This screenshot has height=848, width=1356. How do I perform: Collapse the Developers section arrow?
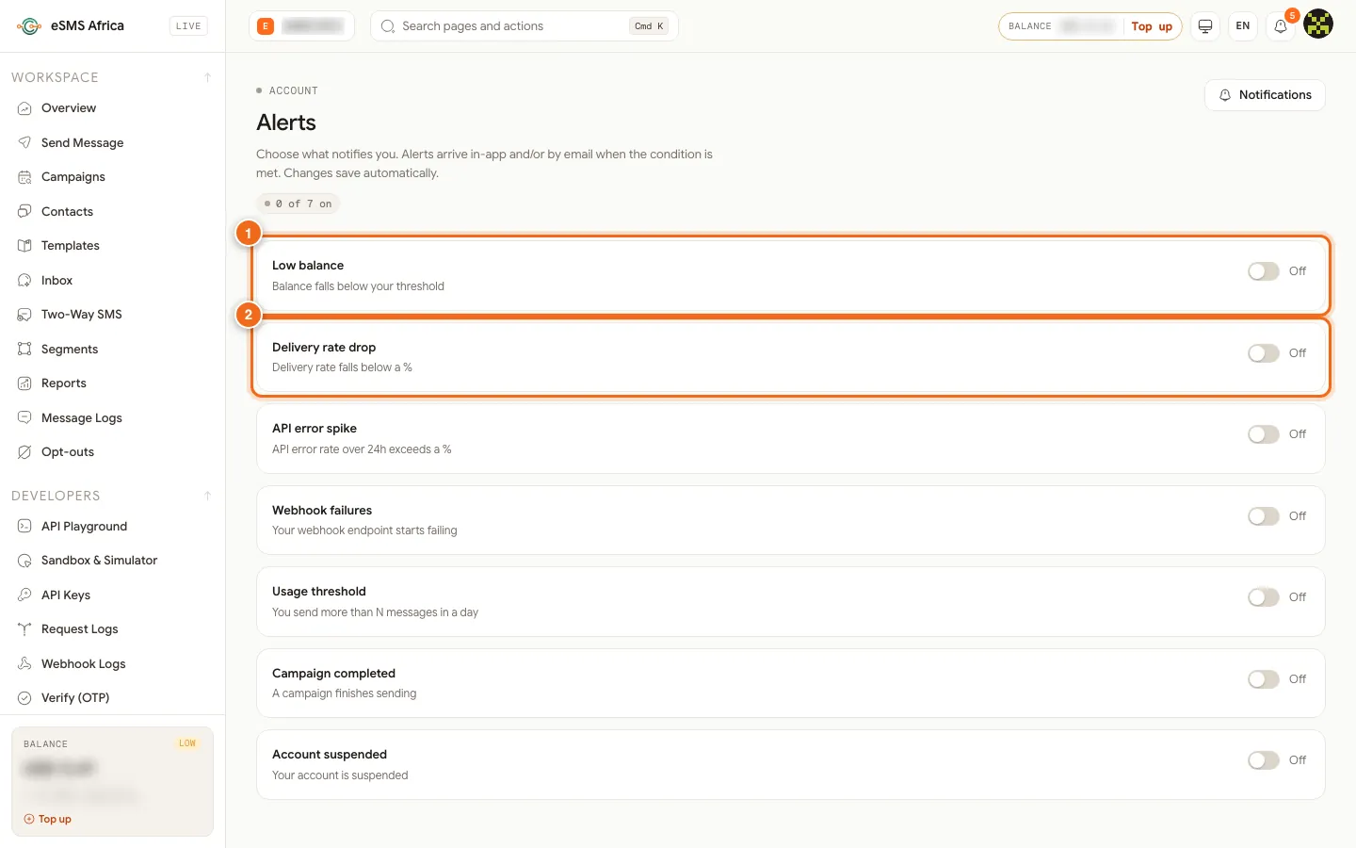pos(207,496)
